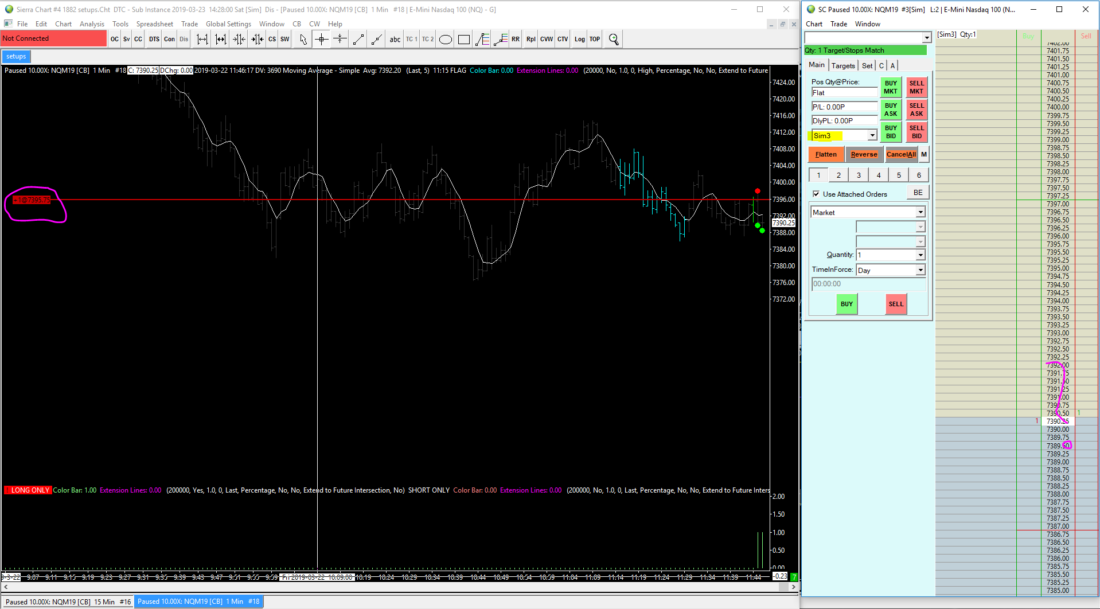Open the Global Settings menu

(228, 24)
